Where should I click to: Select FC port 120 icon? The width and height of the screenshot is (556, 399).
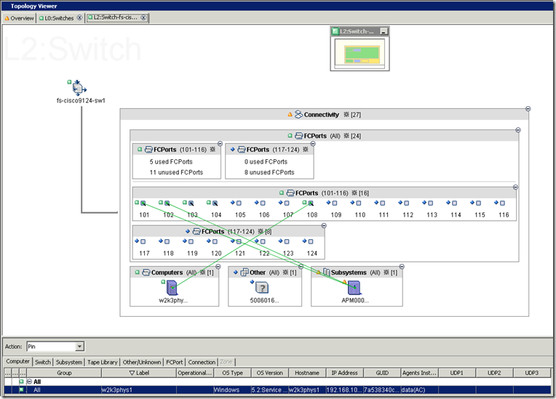pyautogui.click(x=215, y=242)
